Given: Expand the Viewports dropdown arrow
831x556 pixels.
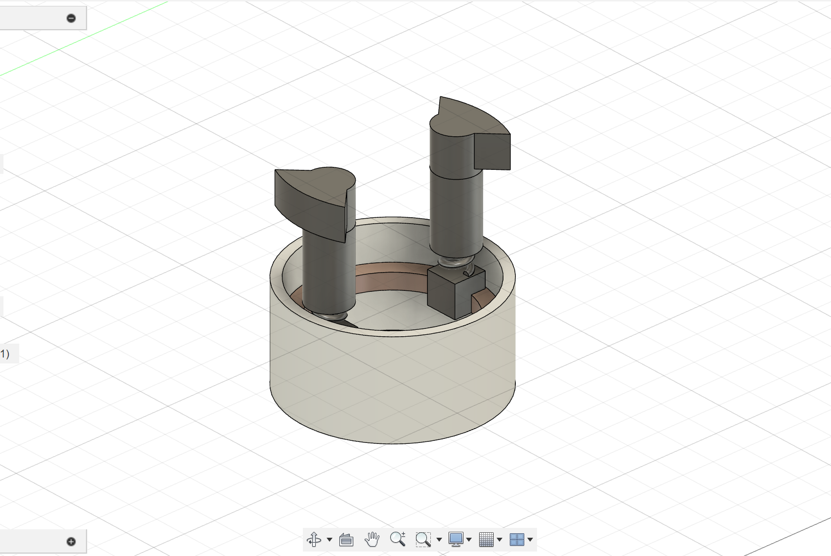Looking at the screenshot, I should coord(530,540).
